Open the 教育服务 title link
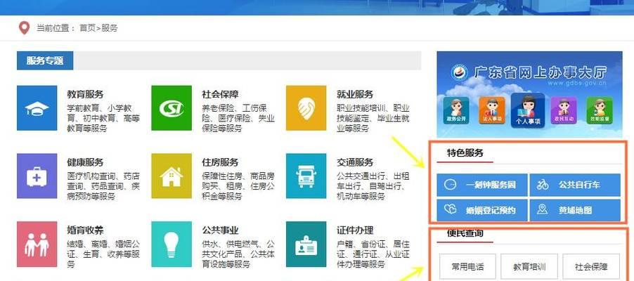Viewport: 634px width, 281px height. (85, 95)
